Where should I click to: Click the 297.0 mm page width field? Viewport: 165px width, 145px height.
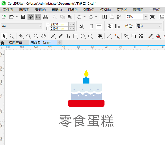pos(59,24)
